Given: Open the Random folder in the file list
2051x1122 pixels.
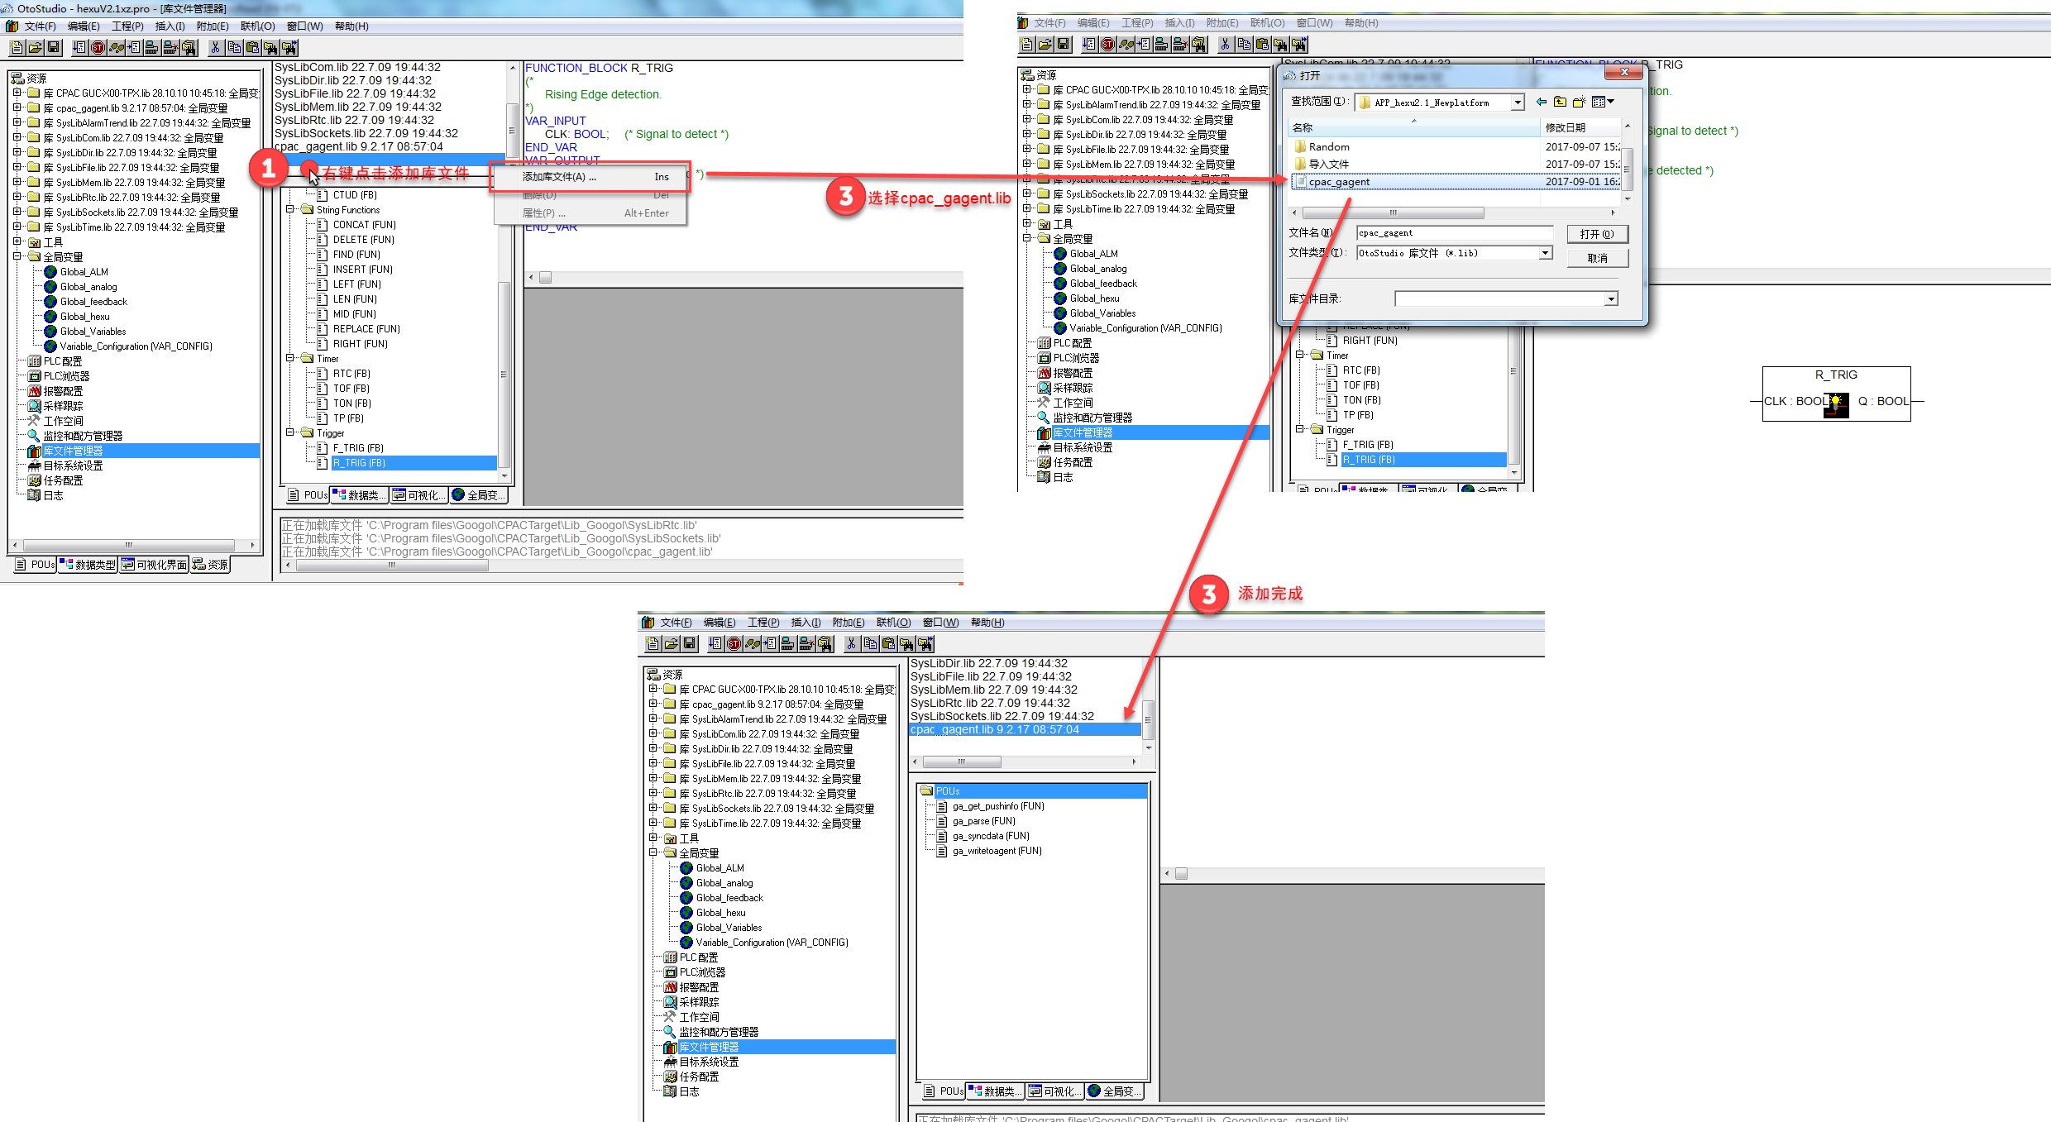Looking at the screenshot, I should coord(1328,147).
